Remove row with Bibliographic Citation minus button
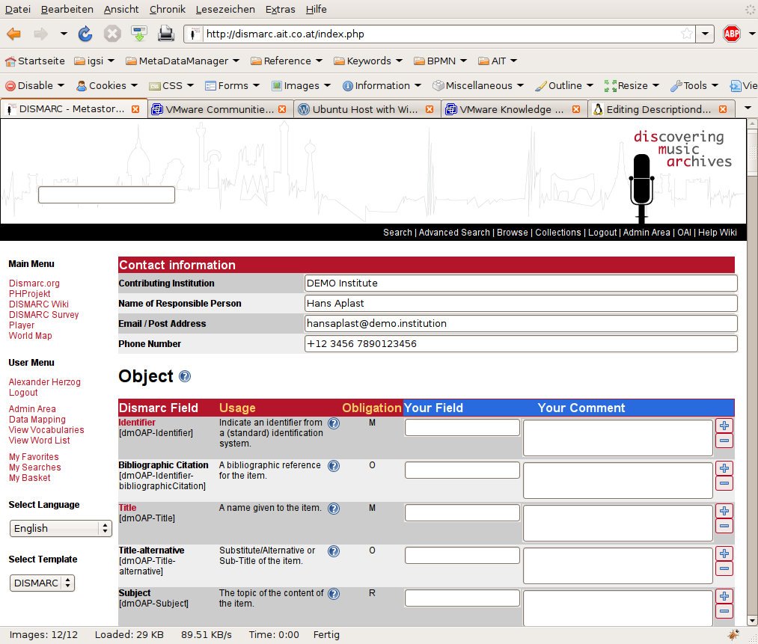 pyautogui.click(x=724, y=483)
